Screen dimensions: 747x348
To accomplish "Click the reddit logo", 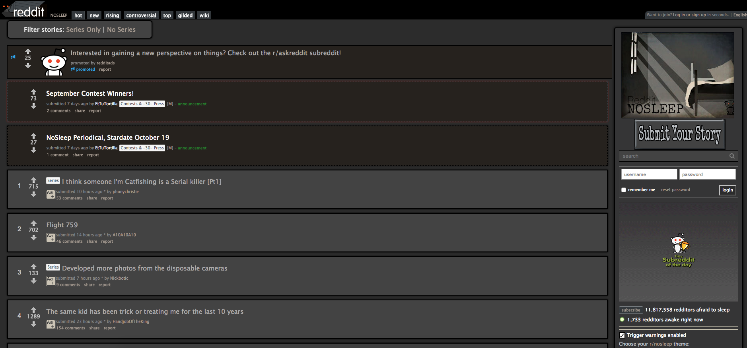I will tap(24, 10).
